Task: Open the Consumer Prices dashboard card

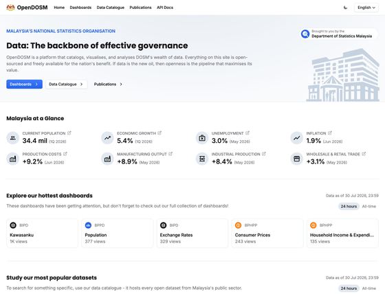Action: pos(267,233)
